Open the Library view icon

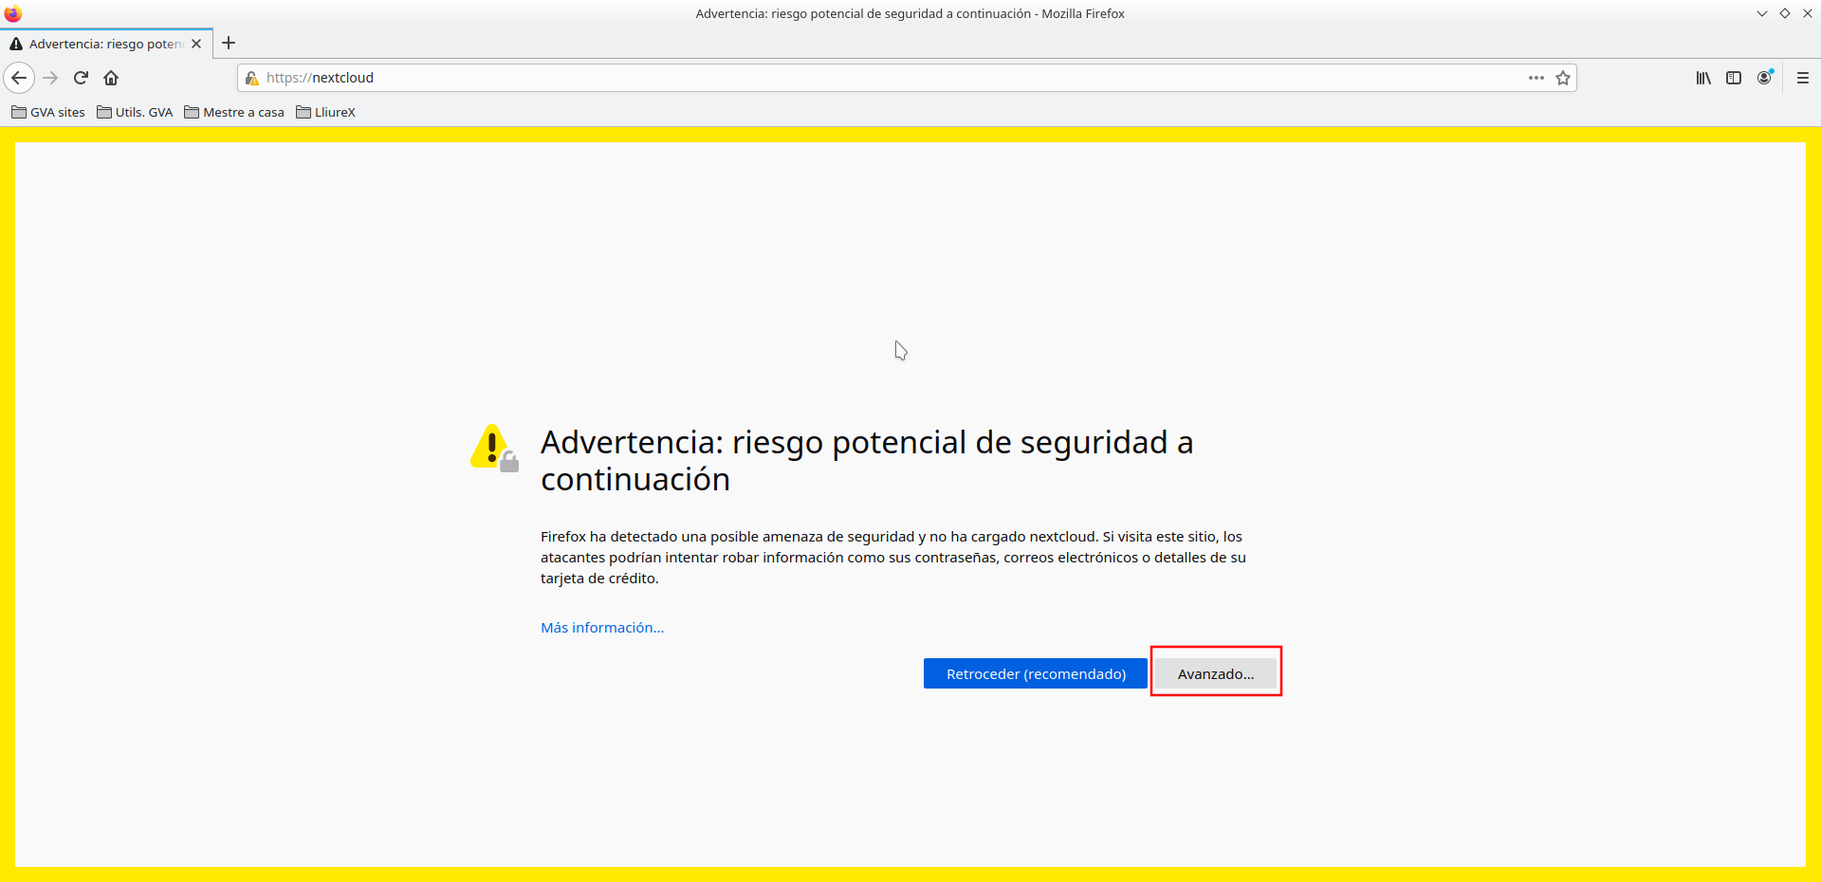1703,78
